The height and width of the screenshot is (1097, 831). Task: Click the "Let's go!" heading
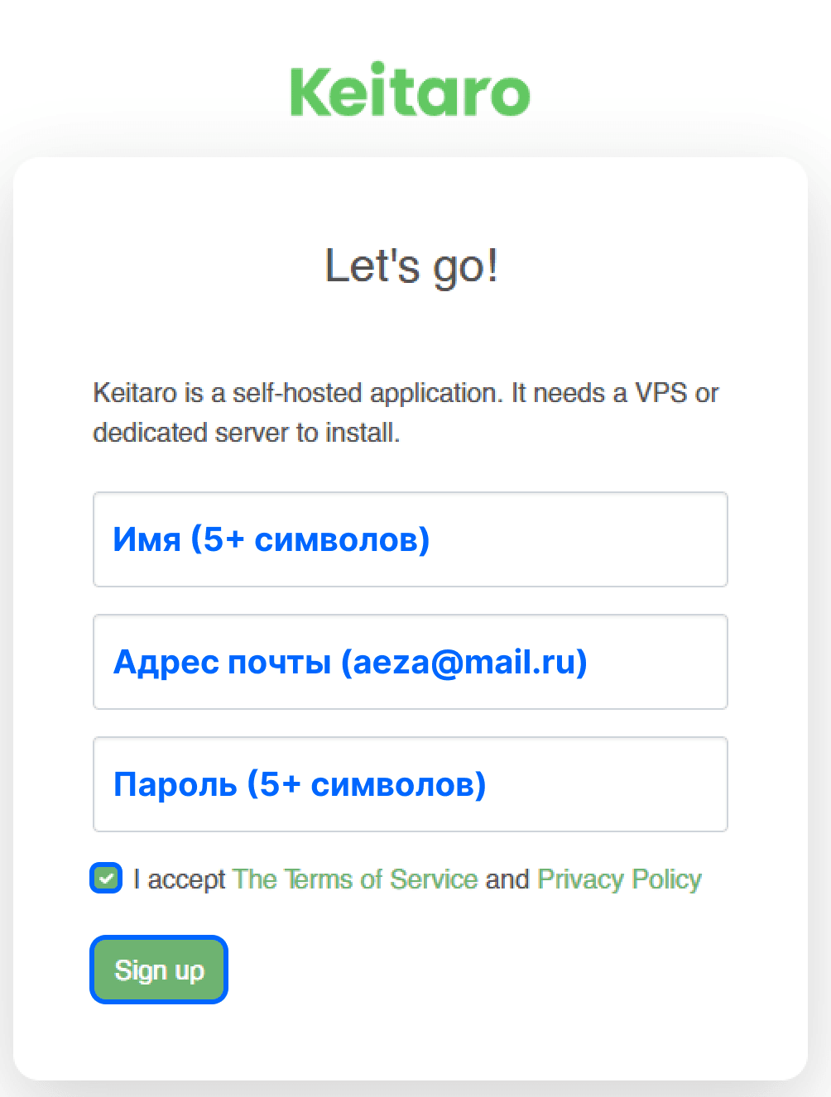411,266
